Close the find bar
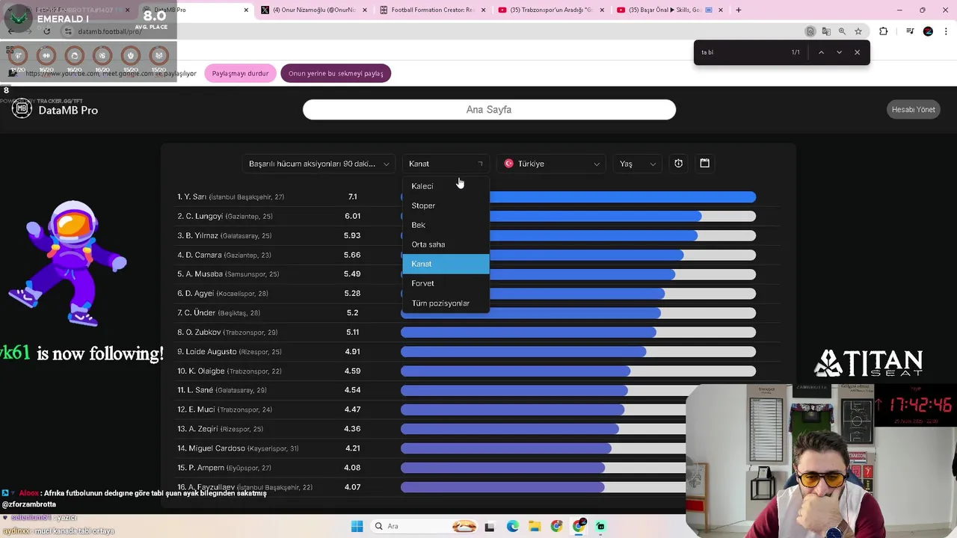957x538 pixels. coord(857,52)
